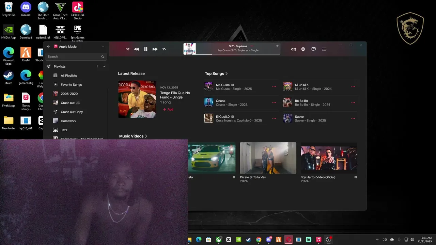Open the red more options dots beside Si Tu Supieras
This screenshot has width=436, height=245.
pyautogui.click(x=252, y=46)
